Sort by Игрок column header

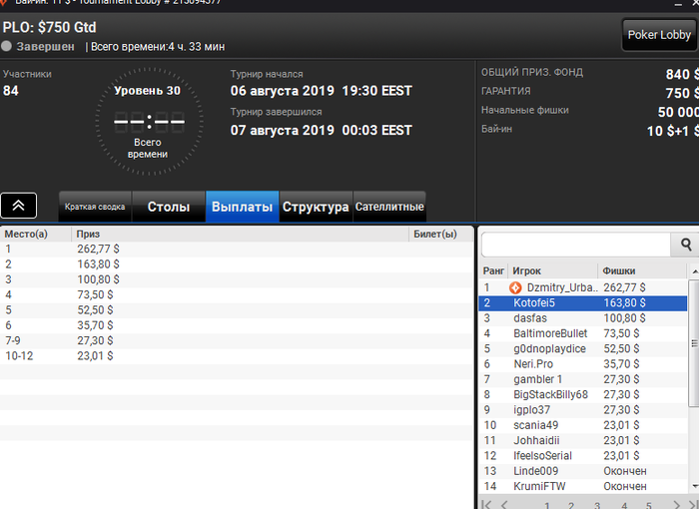coord(553,271)
